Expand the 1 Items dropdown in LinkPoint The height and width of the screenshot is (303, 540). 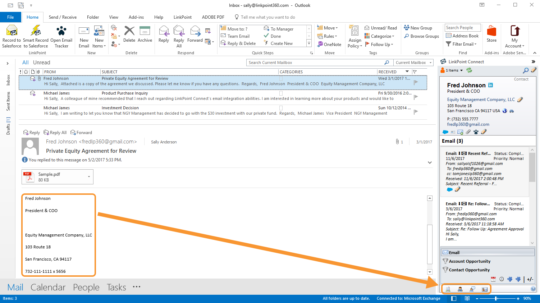click(x=461, y=70)
